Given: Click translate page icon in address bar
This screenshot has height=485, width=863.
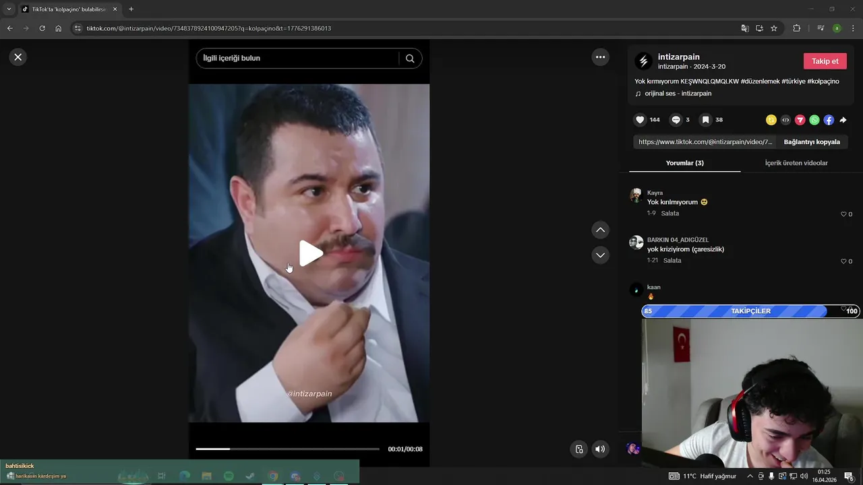Looking at the screenshot, I should point(744,28).
